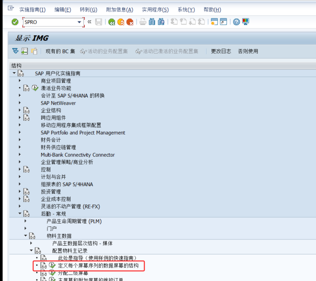Click the Create New Session icon
The height and width of the screenshot is (281, 316).
coord(214,22)
